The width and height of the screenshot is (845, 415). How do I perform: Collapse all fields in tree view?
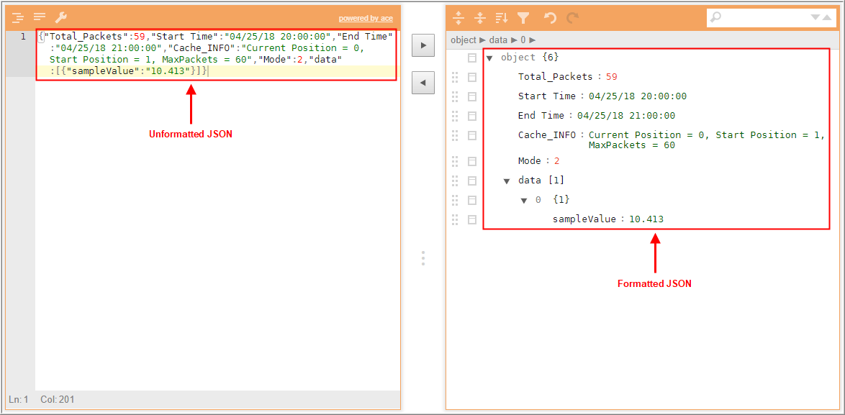tap(479, 18)
